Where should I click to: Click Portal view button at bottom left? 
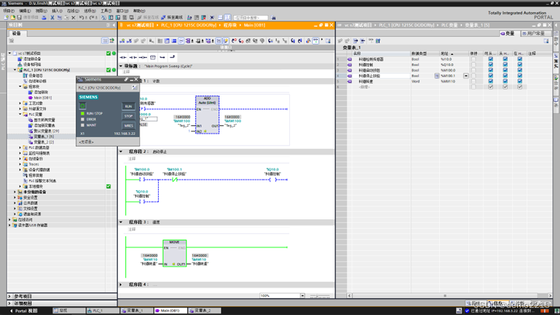click(x=23, y=310)
